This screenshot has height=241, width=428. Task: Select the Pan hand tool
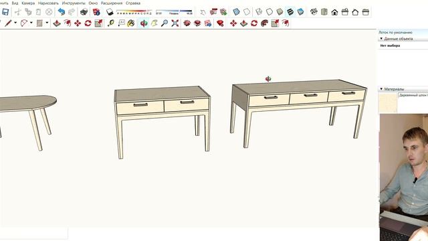coord(154,23)
